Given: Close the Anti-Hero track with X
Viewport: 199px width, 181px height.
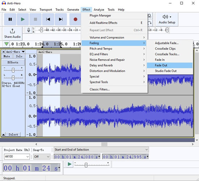Looking at the screenshot, I should coord(4,52).
